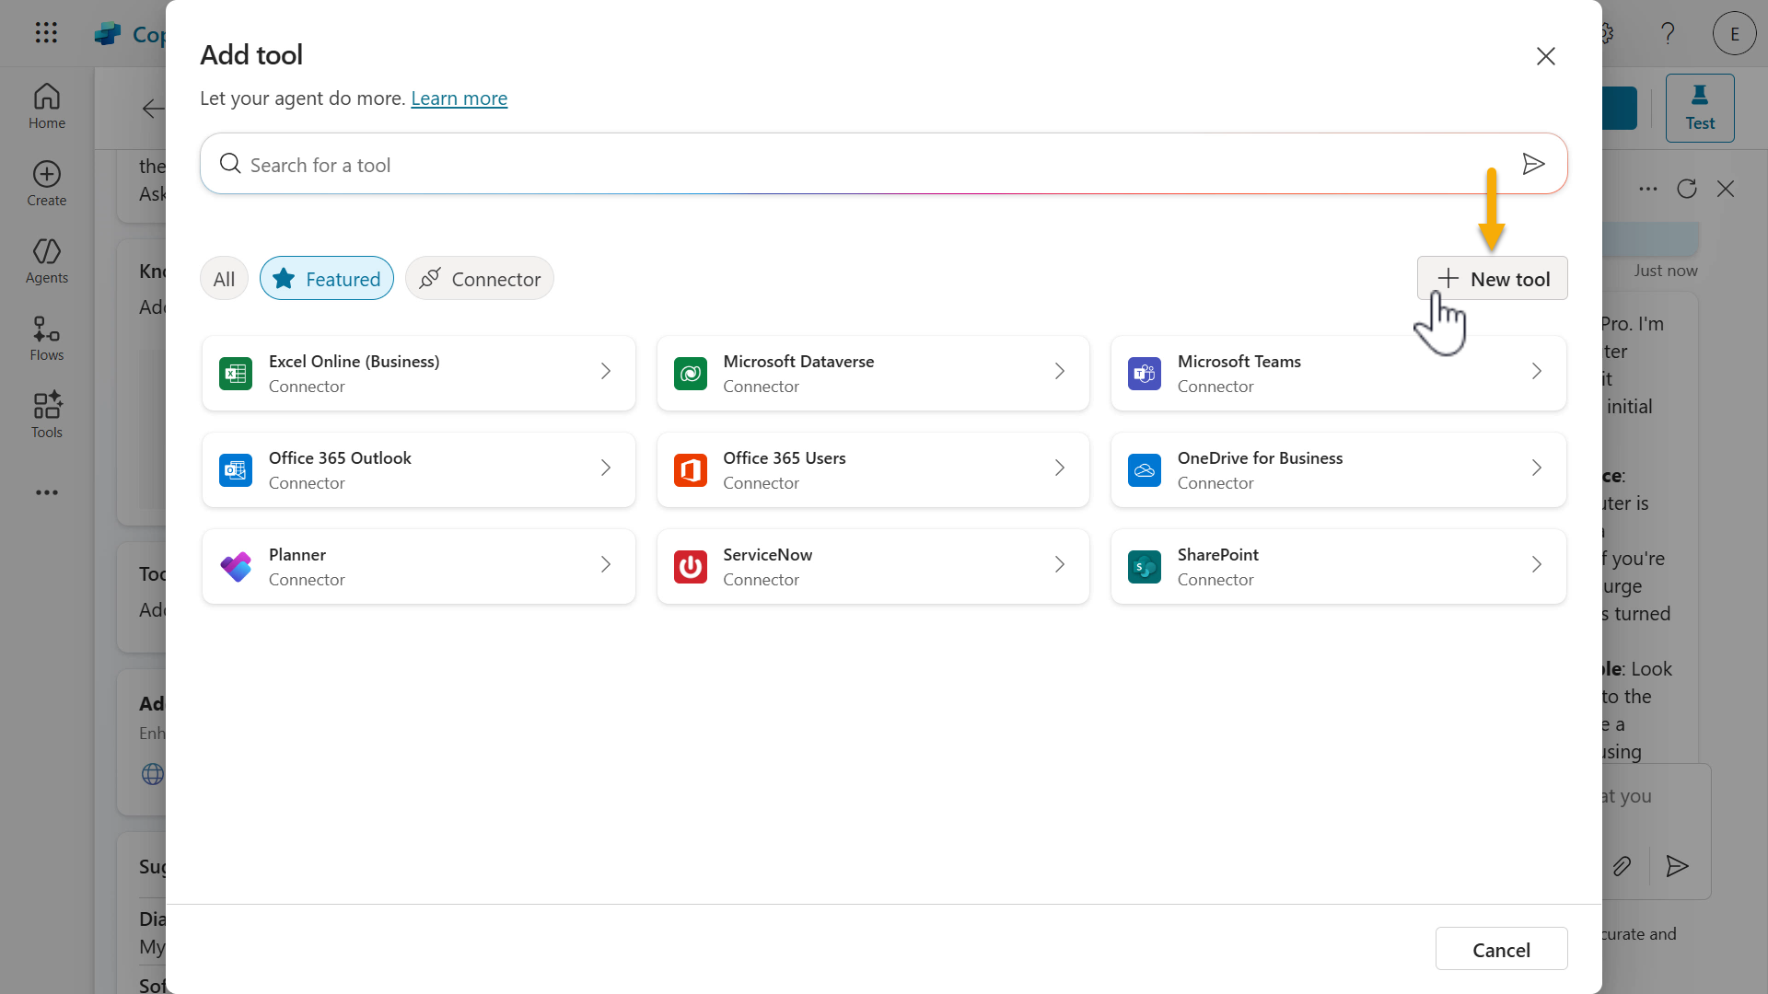Expand Planner connector chevron
The image size is (1768, 994).
point(606,564)
